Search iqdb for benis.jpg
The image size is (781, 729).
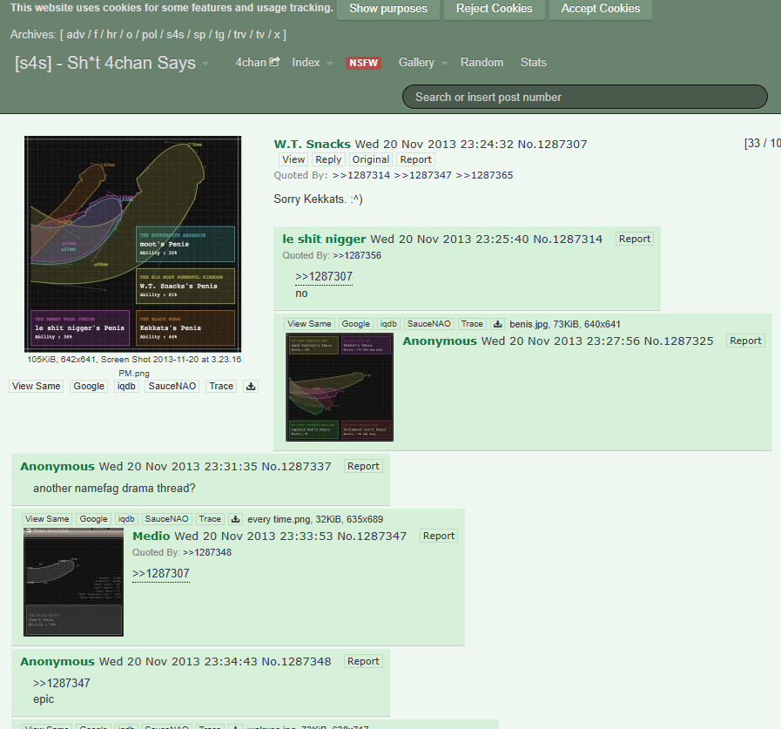tap(388, 324)
